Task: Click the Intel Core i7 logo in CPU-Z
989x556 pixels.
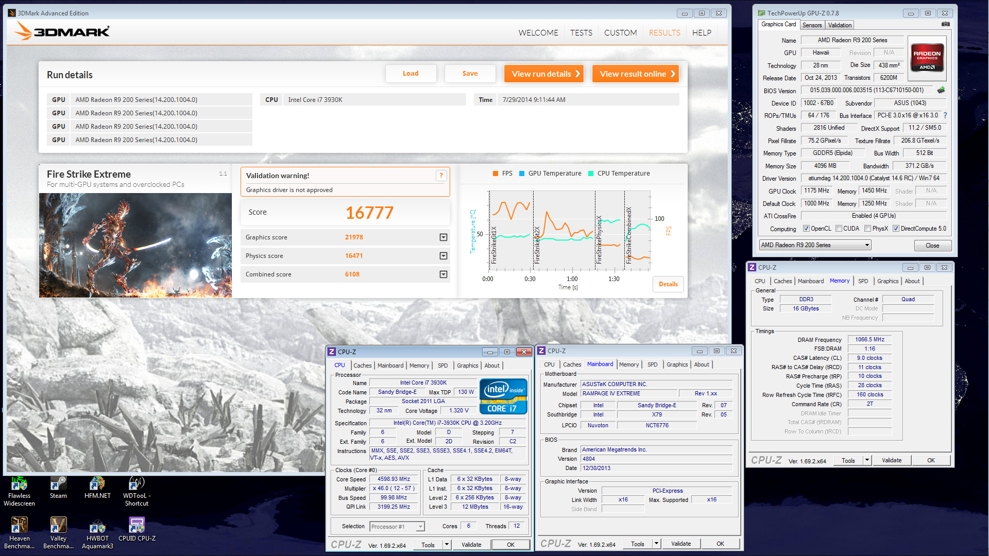Action: (x=503, y=396)
